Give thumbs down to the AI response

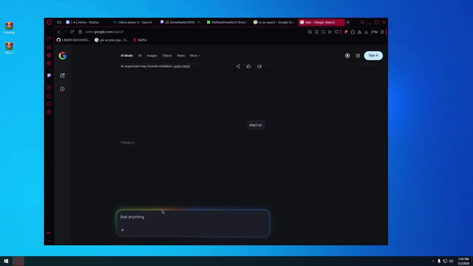point(259,66)
